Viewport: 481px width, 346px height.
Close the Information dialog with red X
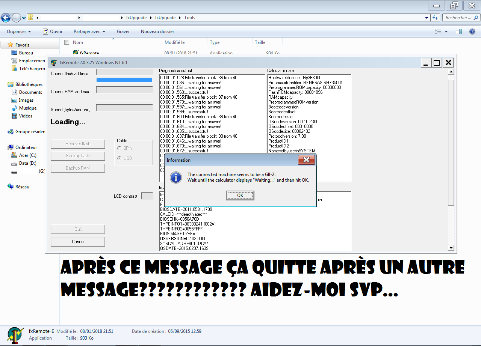point(306,160)
